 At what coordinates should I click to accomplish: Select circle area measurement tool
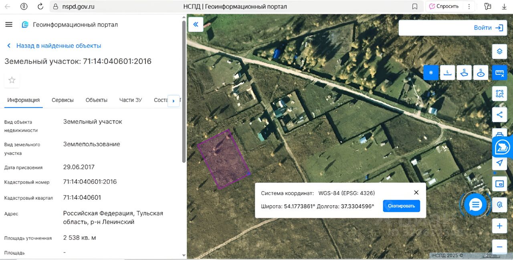[481, 73]
